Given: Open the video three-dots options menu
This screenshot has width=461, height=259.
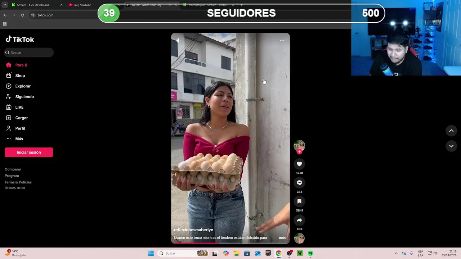Looking at the screenshot, I should (282, 41).
